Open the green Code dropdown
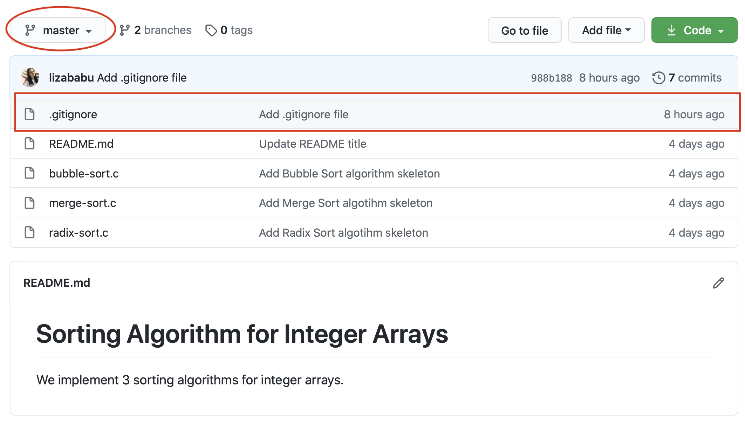This screenshot has height=425, width=745. pyautogui.click(x=694, y=30)
